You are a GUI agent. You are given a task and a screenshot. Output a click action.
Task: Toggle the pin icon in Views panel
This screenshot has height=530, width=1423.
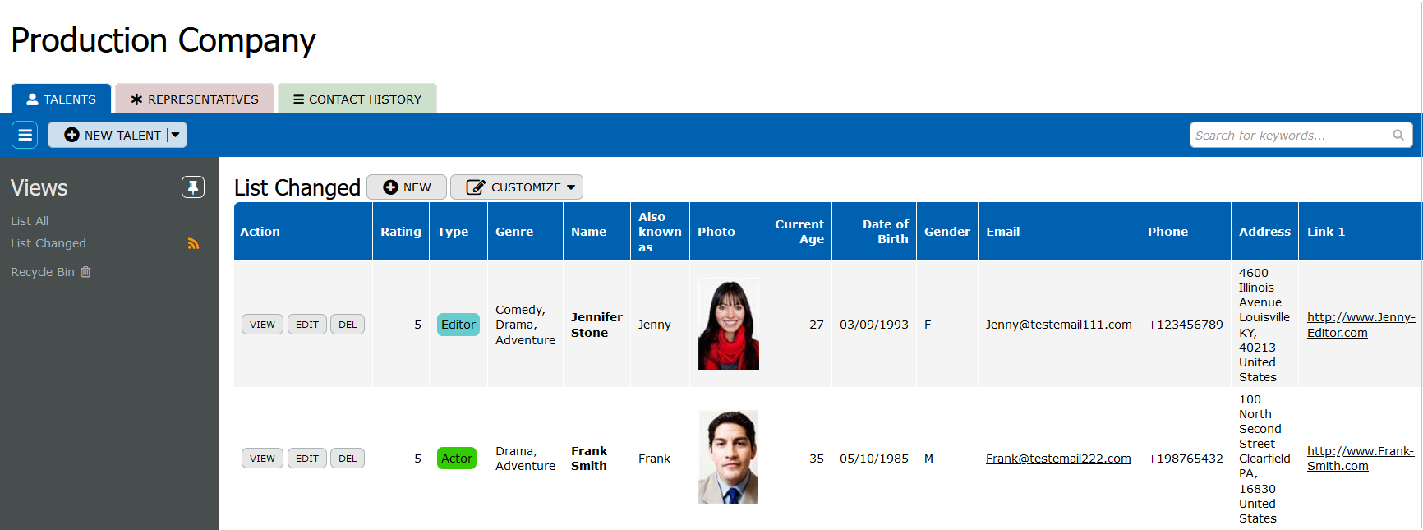click(193, 187)
